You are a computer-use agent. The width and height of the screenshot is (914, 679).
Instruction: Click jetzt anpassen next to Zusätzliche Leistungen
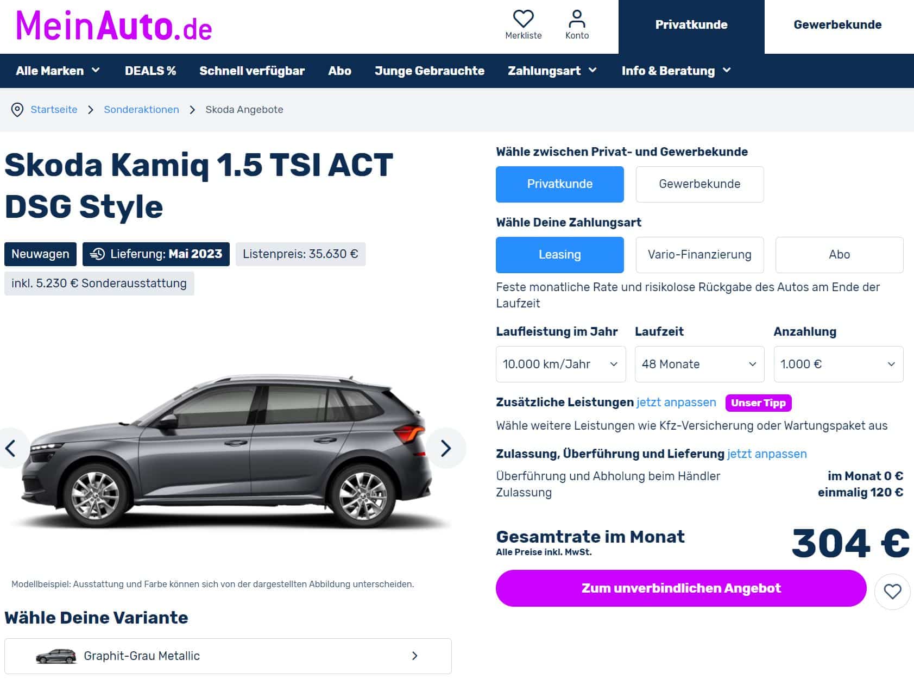click(676, 403)
